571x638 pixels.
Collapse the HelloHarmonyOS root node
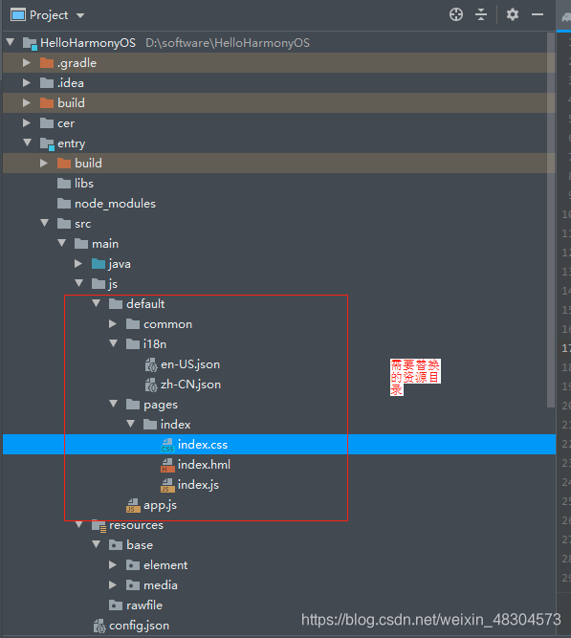click(11, 41)
